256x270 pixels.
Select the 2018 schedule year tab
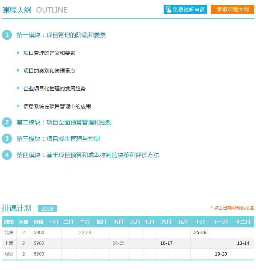pyautogui.click(x=47, y=209)
